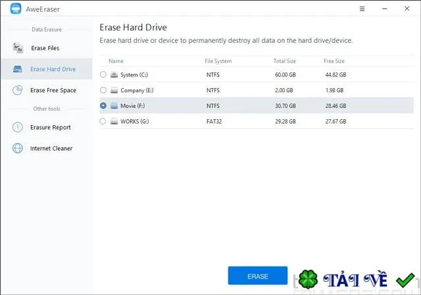The image size is (421, 295).
Task: Click the blue ERASE button
Action: 257,275
